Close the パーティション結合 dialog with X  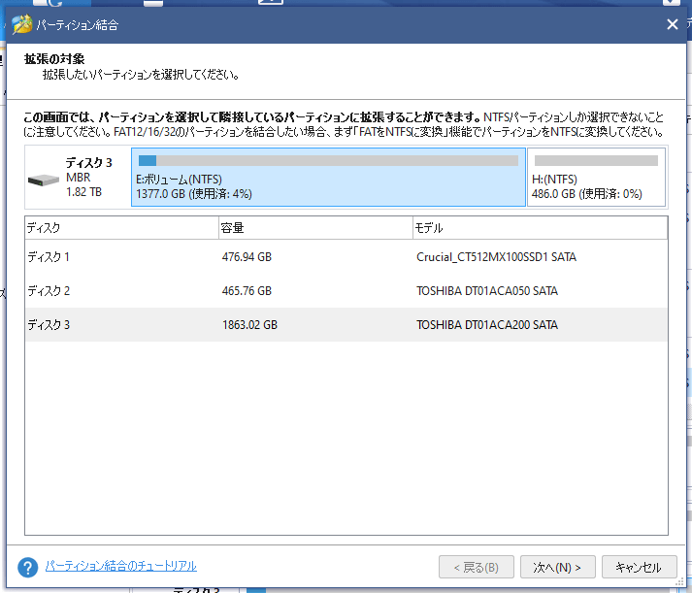(x=672, y=24)
